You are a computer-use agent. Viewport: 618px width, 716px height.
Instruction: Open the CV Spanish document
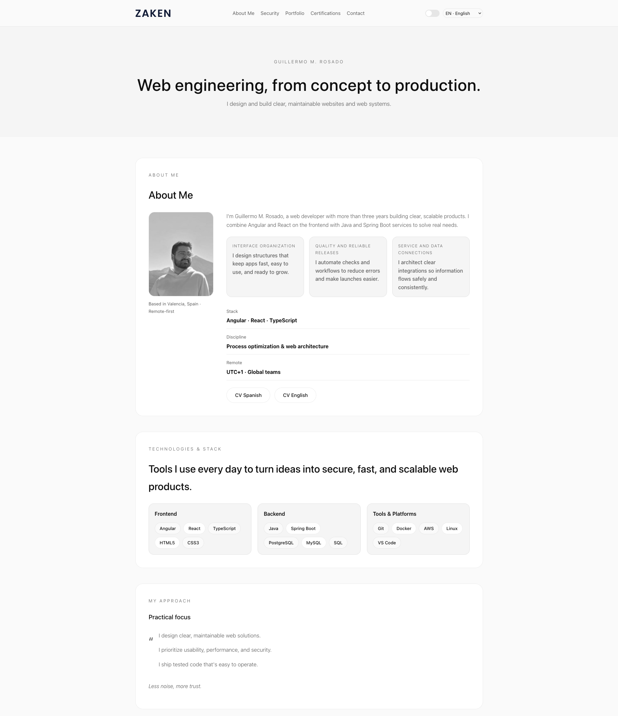248,395
